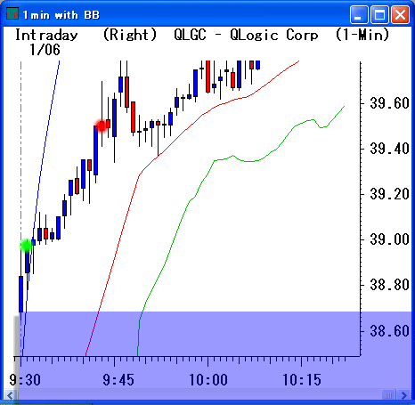This screenshot has width=415, height=405.
Task: Click the Intraday 1/06 date label
Action: coord(46,42)
